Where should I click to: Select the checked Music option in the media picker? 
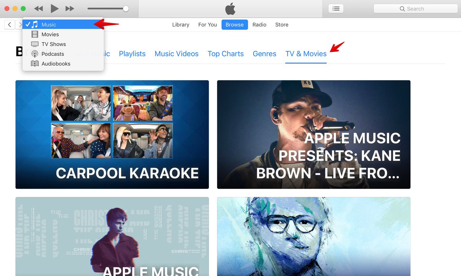(49, 25)
